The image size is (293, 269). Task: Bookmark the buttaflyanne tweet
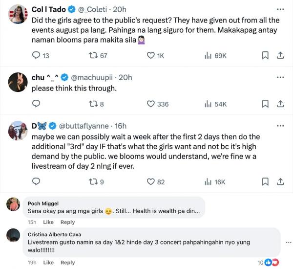click(265, 182)
